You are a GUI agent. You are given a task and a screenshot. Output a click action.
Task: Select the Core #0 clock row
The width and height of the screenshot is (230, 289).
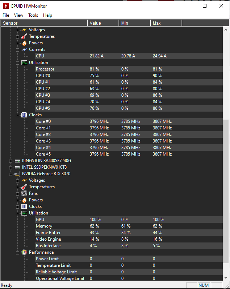pos(129,121)
